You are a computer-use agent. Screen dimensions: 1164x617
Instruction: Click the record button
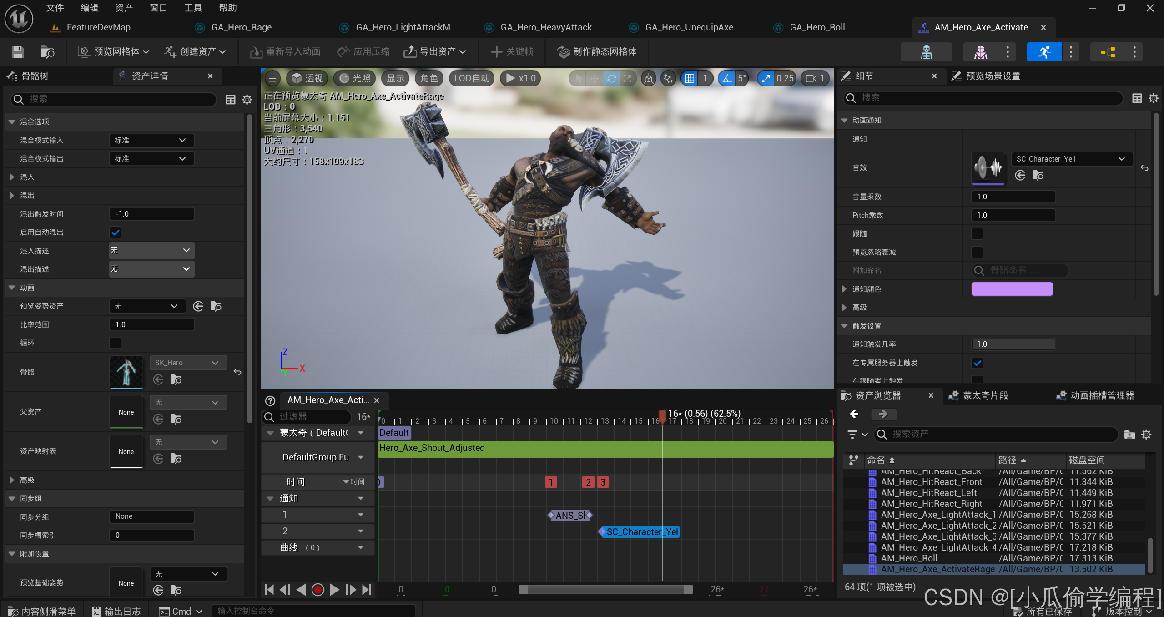pyautogui.click(x=317, y=590)
